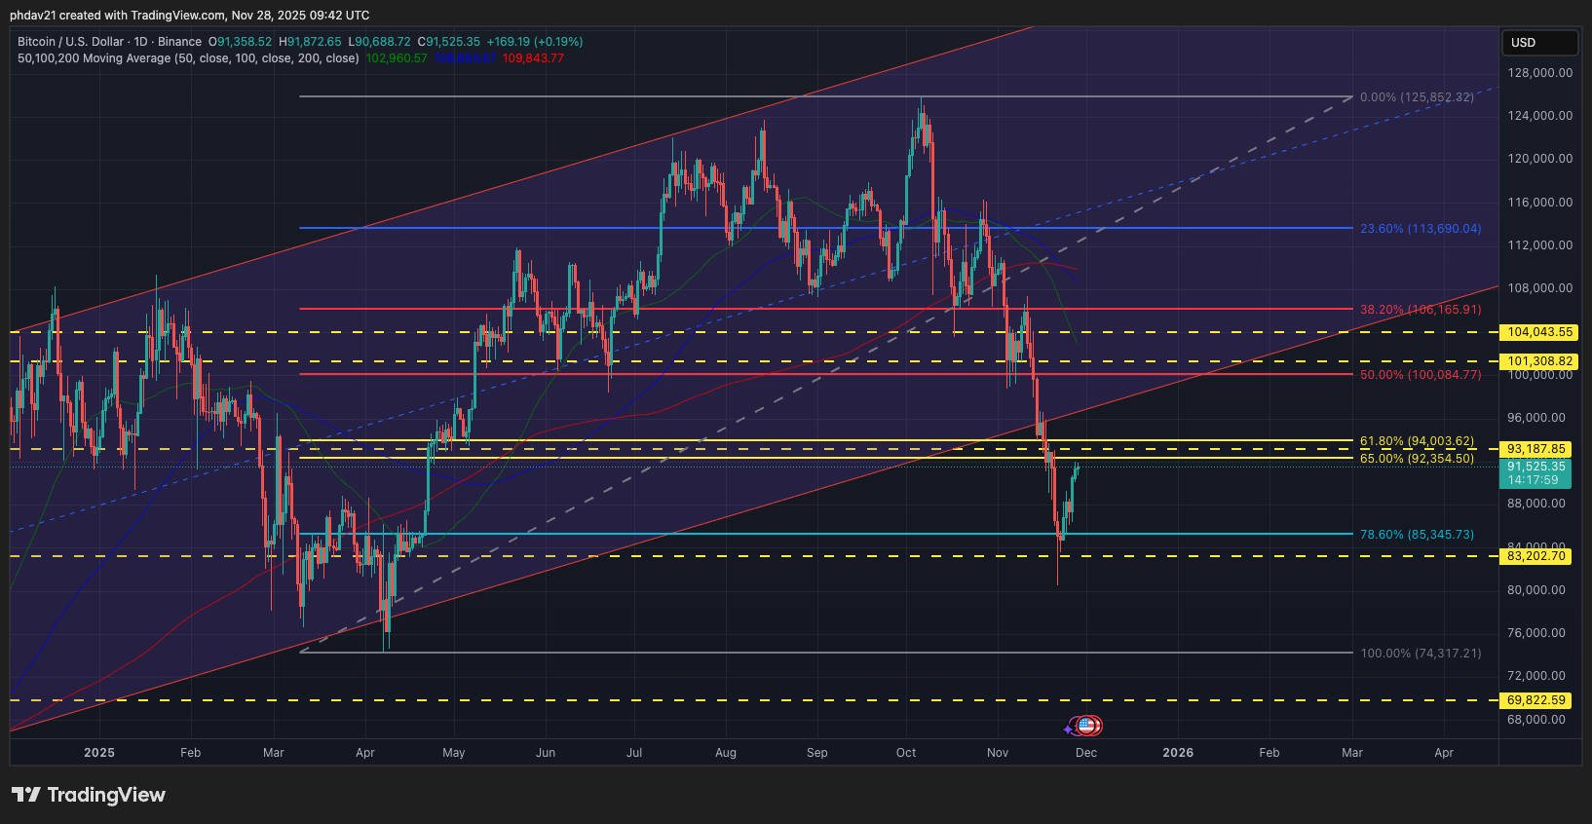Select the 23.60% Fibonacci level label
This screenshot has height=824, width=1592.
pos(1420,229)
